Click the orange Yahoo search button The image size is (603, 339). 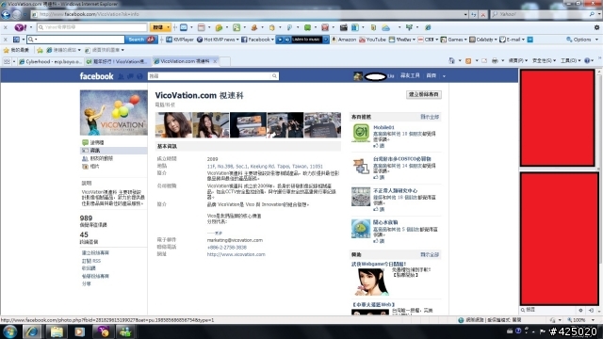160,27
